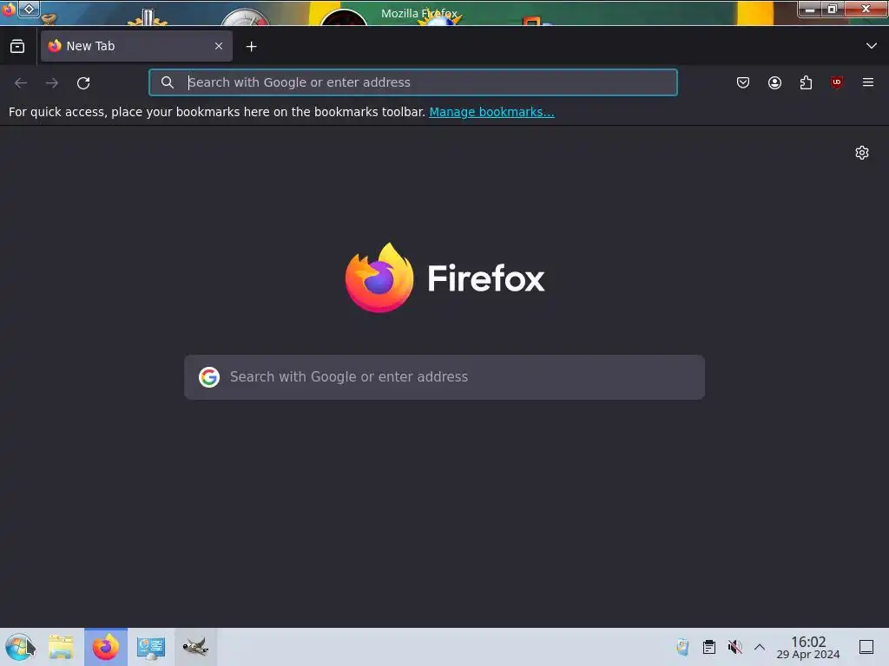Open the Firefox hamburger application menu
Screen dimensions: 889x666
[867, 82]
